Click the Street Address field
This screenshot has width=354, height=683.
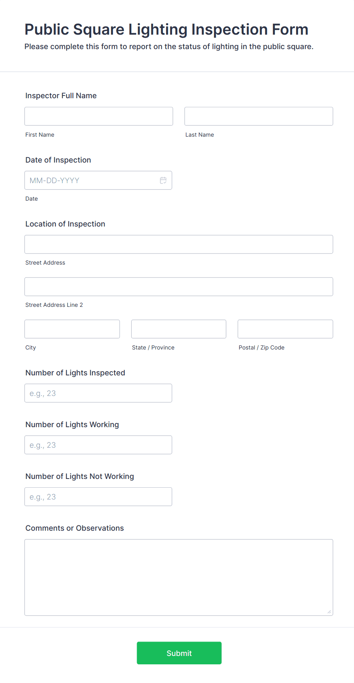click(x=179, y=244)
